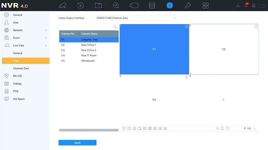Open the Storage database icon
Image resolution: width=268 pixels, height=150 pixels.
[x=152, y=6]
